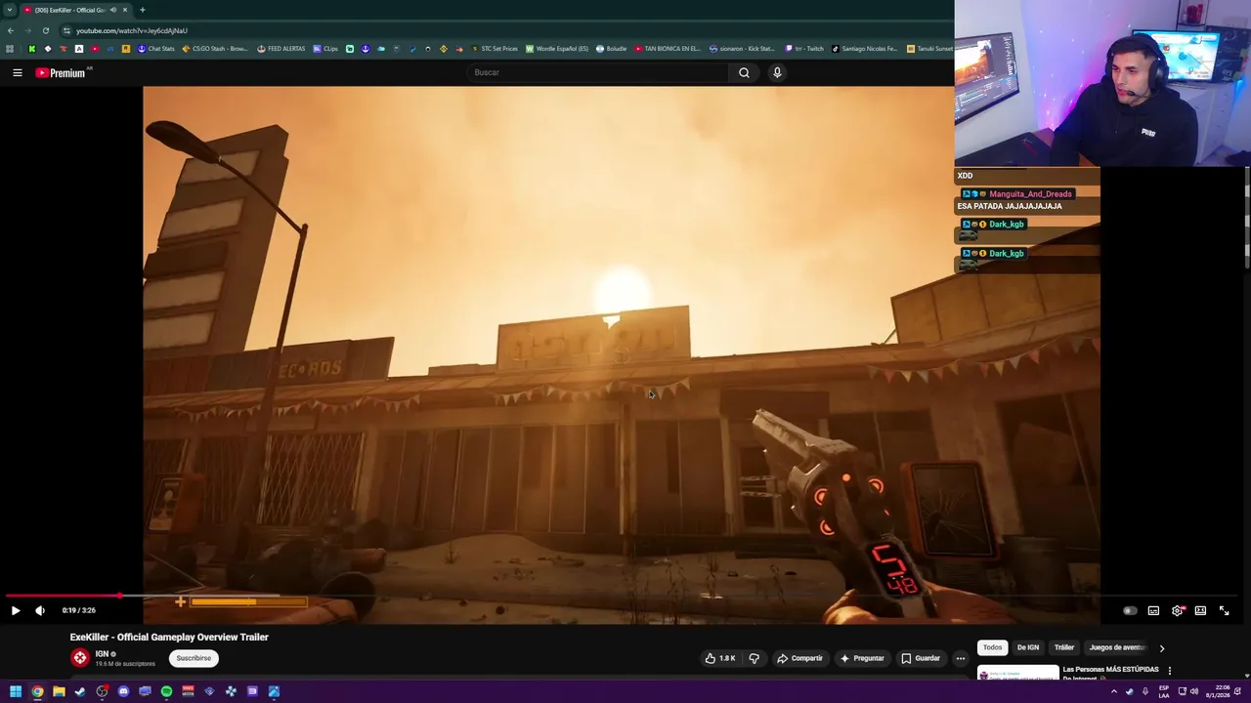Click the Preguntar ask button
The image size is (1251, 703).
pyautogui.click(x=861, y=658)
